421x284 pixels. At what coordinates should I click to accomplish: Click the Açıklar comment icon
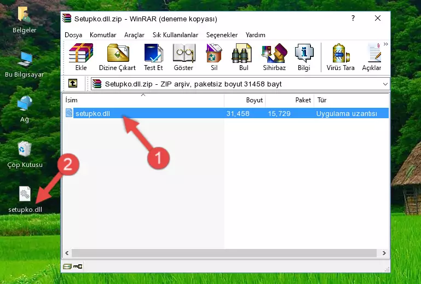374,53
